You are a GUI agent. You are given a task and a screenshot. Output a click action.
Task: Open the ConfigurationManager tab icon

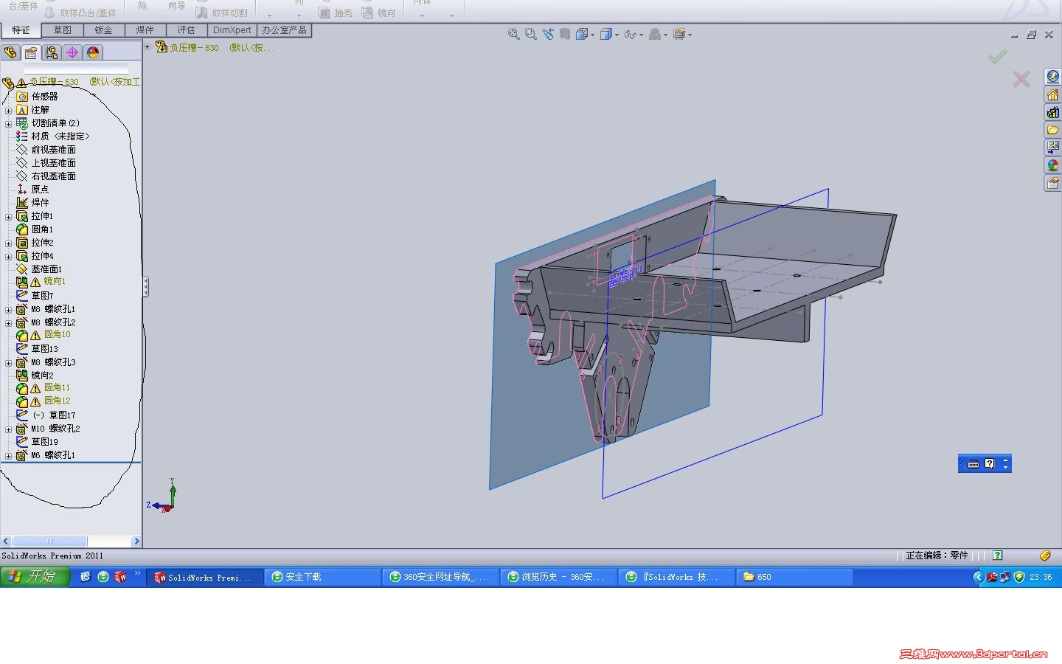(52, 52)
